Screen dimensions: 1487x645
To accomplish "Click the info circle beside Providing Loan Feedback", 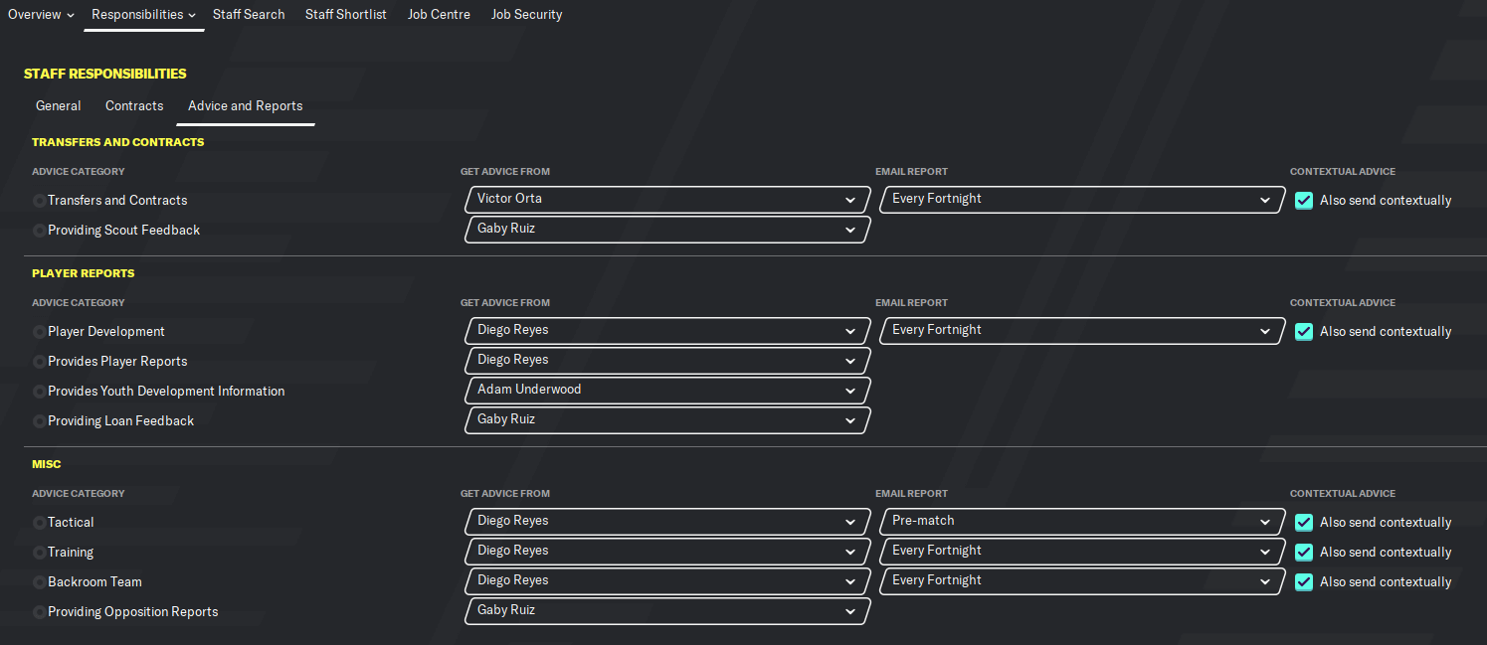I will 40,421.
